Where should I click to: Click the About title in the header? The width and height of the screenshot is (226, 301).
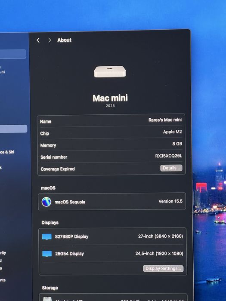(64, 40)
